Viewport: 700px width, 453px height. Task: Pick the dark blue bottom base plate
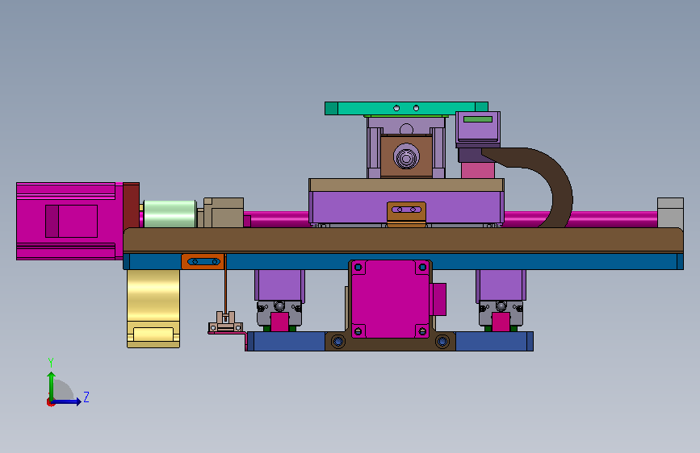(389, 342)
